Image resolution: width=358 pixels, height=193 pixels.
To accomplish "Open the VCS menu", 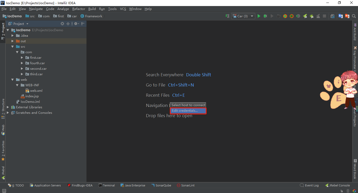I will 123,9.
